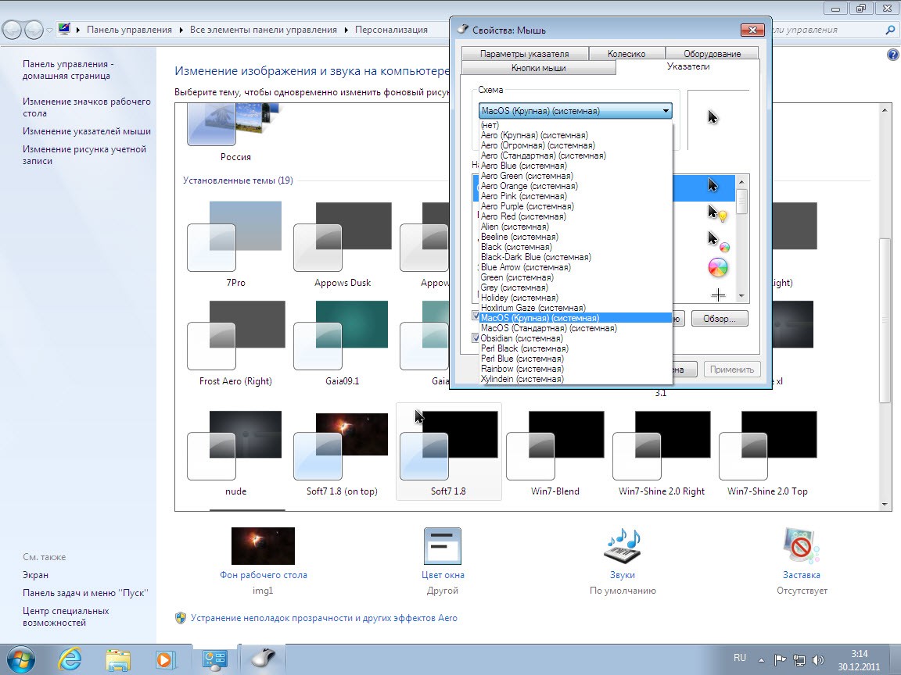The image size is (901, 675).
Task: Apply the Frost Aero (Right) theme
Action: pyautogui.click(x=235, y=343)
